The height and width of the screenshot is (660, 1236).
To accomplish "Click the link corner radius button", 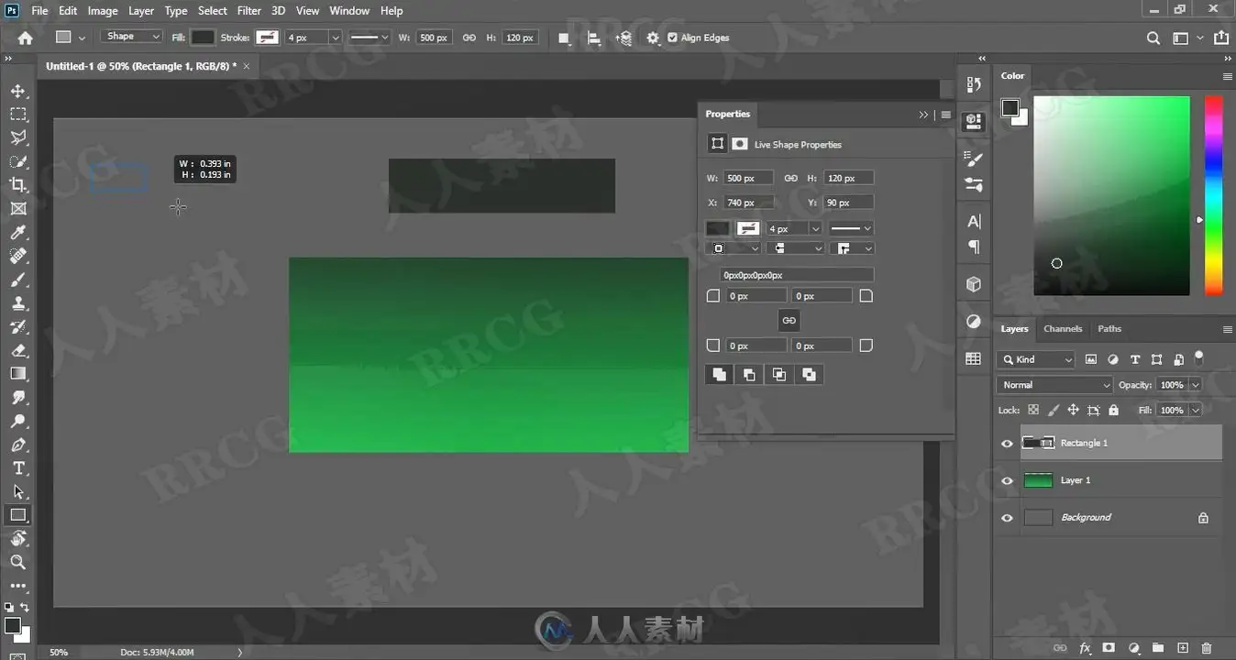I will pos(789,320).
